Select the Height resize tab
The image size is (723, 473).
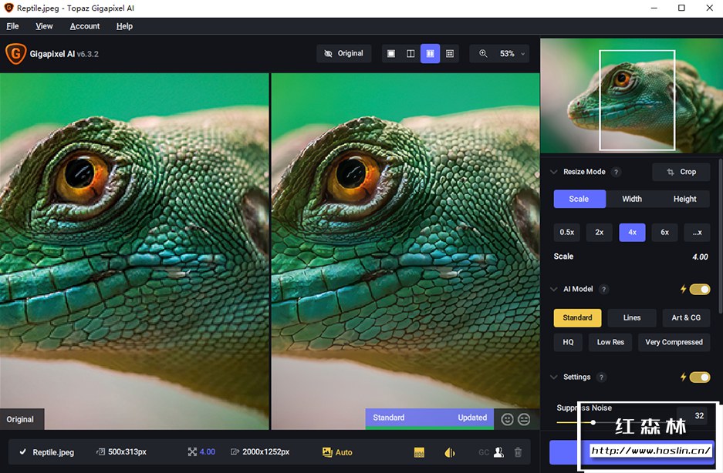(684, 199)
